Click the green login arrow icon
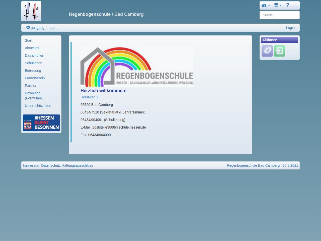 coord(279,51)
